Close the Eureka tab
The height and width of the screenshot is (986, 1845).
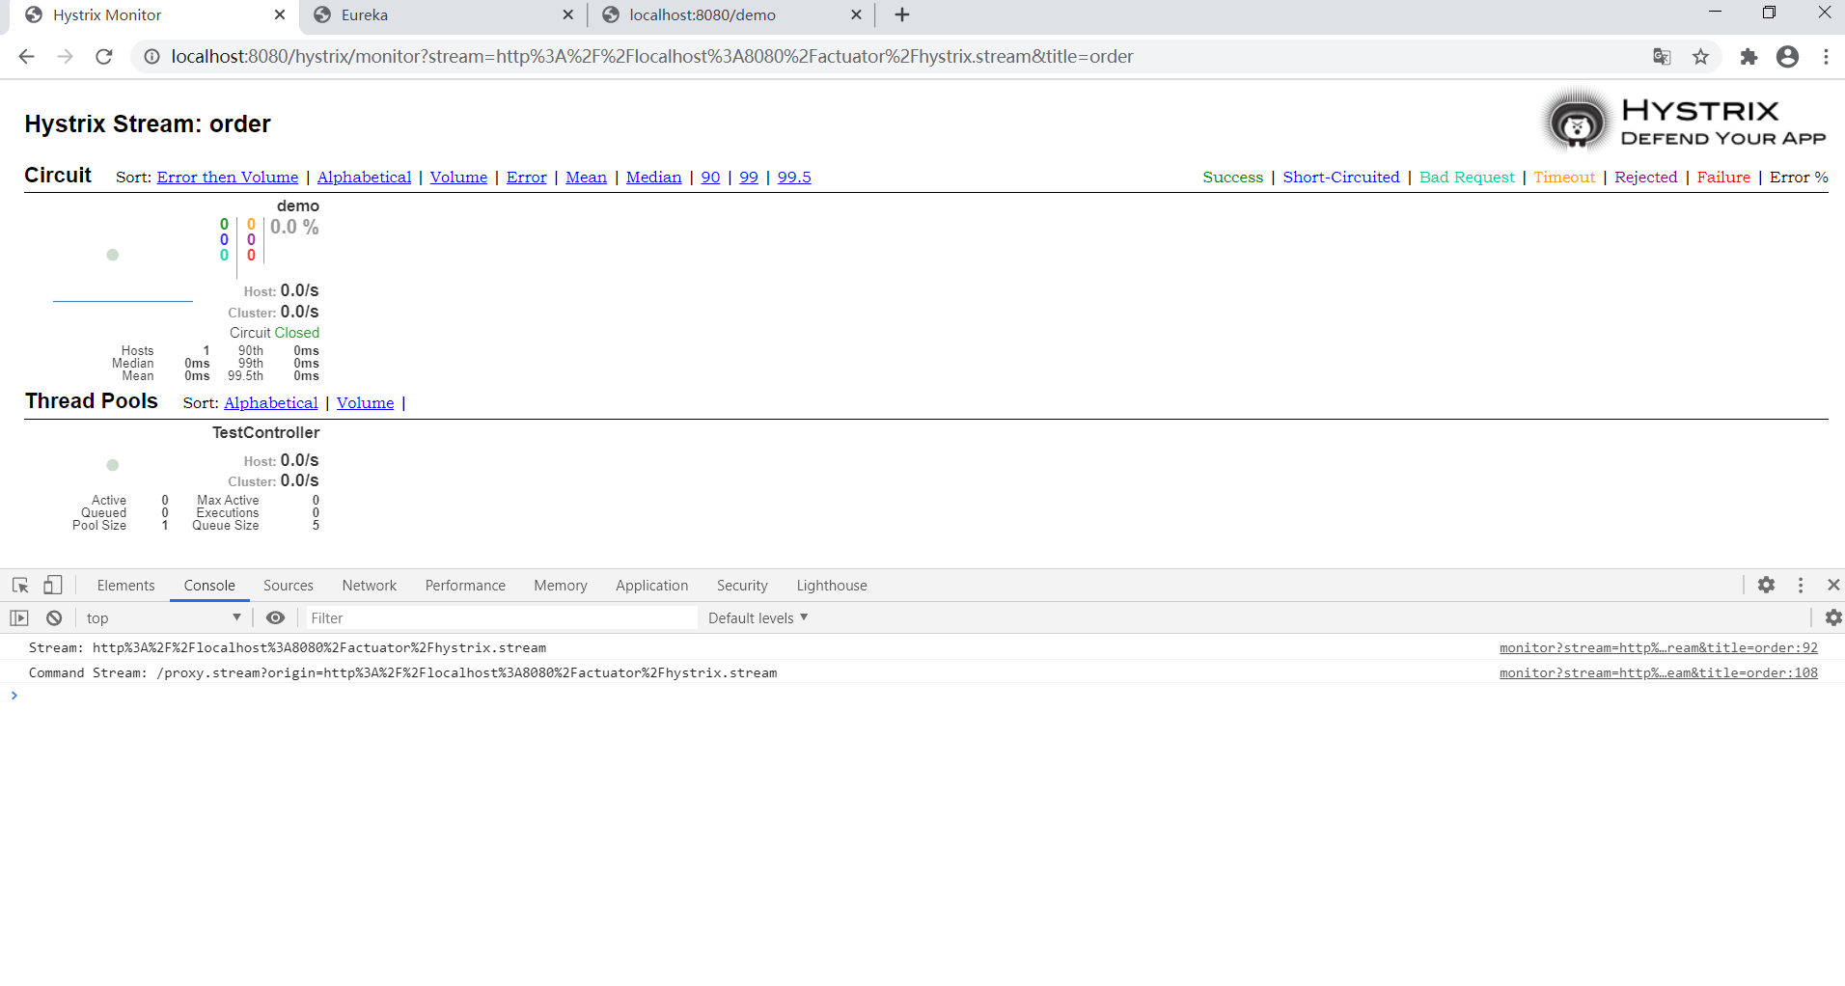point(567,14)
